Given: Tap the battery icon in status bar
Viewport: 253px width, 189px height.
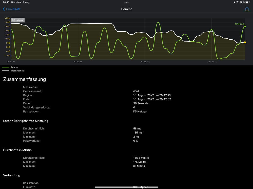Looking at the screenshot, I should tap(248, 2).
